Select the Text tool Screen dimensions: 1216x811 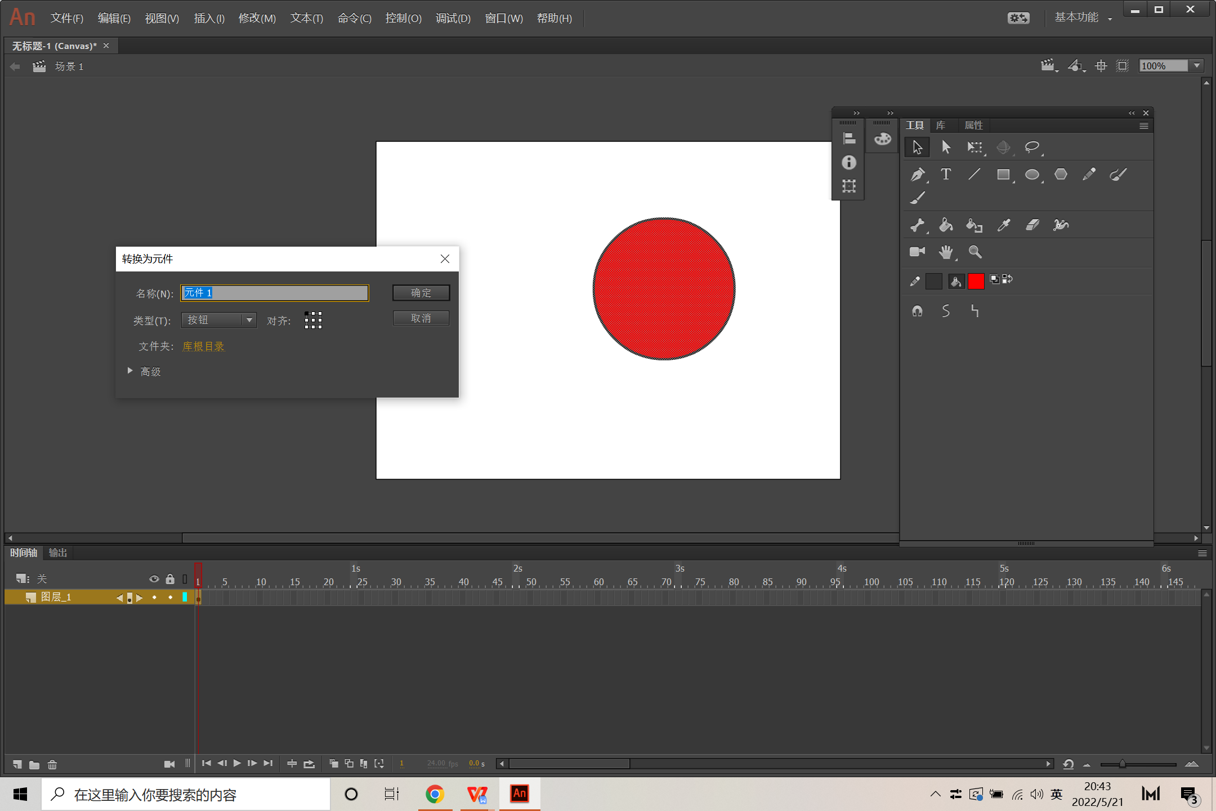(x=946, y=175)
